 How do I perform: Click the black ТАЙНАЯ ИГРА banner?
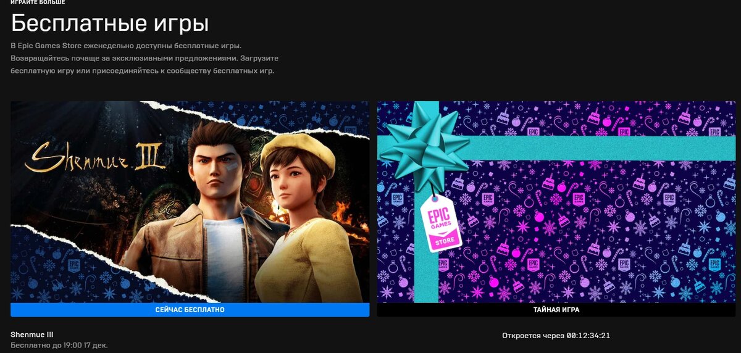(x=556, y=310)
